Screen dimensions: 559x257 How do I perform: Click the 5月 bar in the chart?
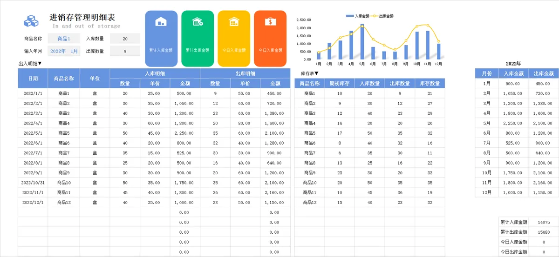[x=362, y=42]
